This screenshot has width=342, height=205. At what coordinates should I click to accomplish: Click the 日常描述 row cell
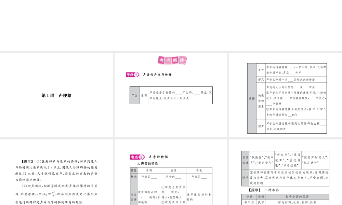pyautogui.click(x=245, y=160)
